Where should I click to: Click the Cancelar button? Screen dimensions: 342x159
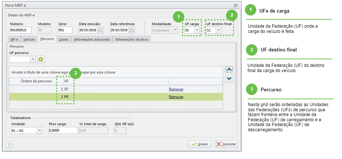pos(226,144)
